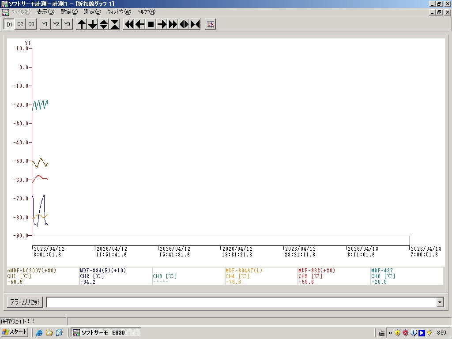Click the time-axis expand diamond arrows icon
This screenshot has width=452, height=339.
coord(184,24)
